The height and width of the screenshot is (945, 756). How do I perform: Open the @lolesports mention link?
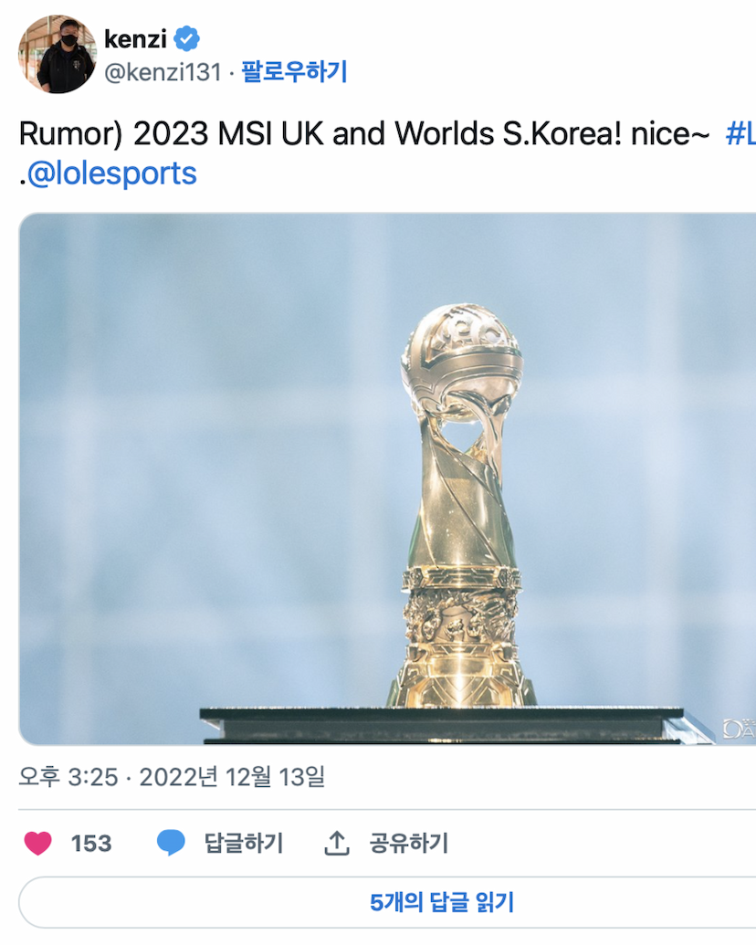tap(112, 173)
